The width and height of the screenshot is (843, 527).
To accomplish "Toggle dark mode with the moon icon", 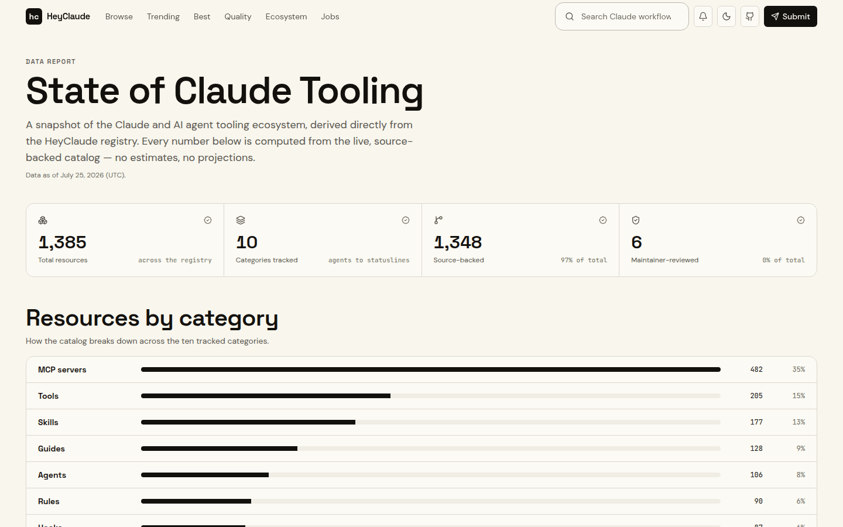I will 727,16.
